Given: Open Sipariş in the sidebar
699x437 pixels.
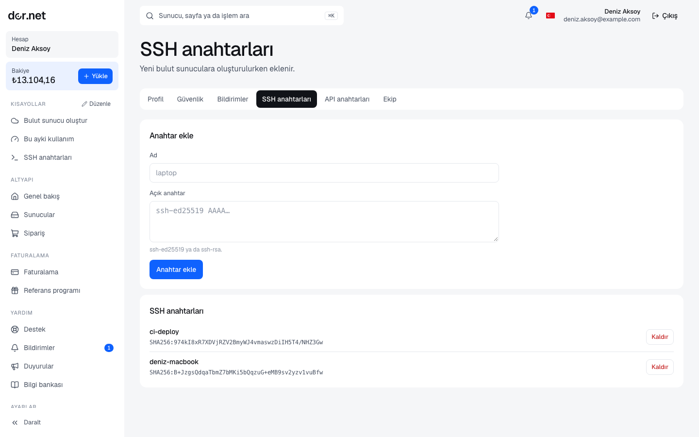Looking at the screenshot, I should (62, 233).
